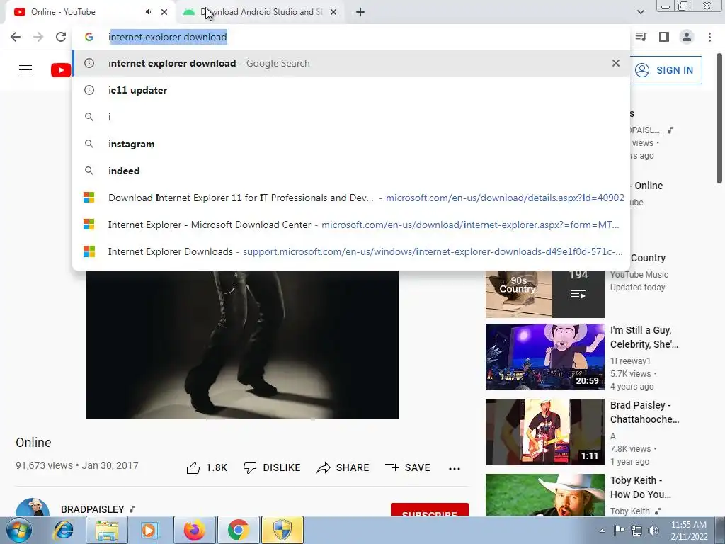Open the Chrome profile avatar

pos(687,37)
